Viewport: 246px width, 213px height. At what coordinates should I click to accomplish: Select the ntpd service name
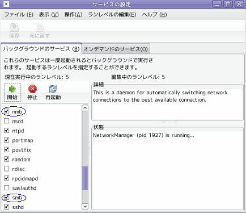18,131
